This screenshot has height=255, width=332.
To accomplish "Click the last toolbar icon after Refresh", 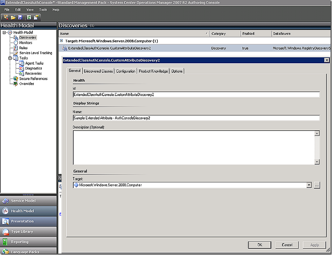I will (36, 17).
